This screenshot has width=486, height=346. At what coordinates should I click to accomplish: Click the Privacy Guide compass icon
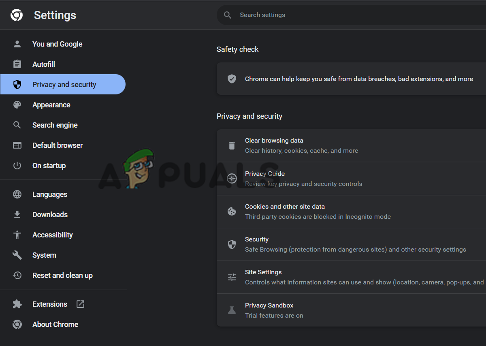pyautogui.click(x=232, y=179)
